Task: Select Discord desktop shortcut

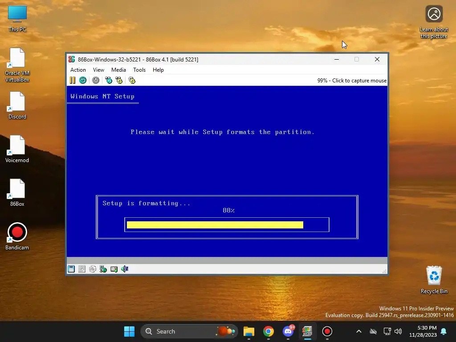Action: coord(17,105)
